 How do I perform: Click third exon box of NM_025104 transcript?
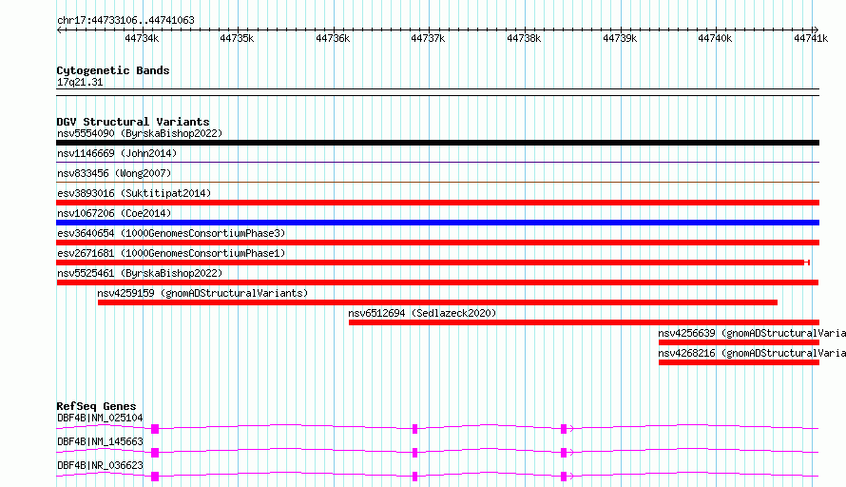click(564, 429)
